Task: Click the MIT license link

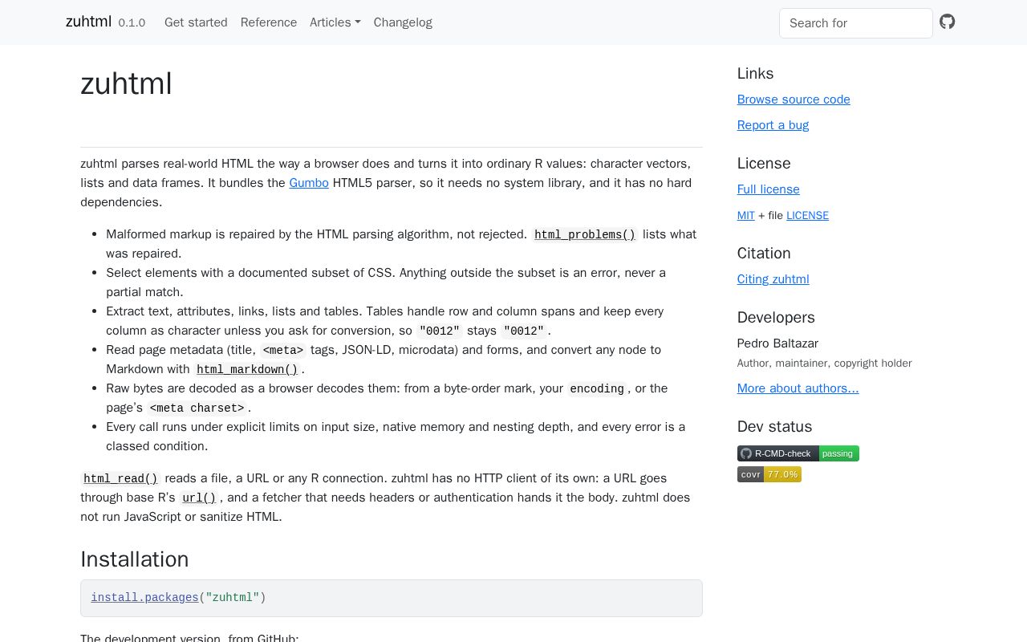Action: coord(746,215)
